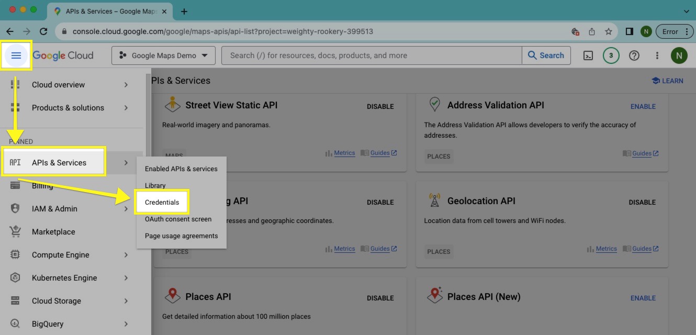Click the Street View Static API icon

(172, 104)
